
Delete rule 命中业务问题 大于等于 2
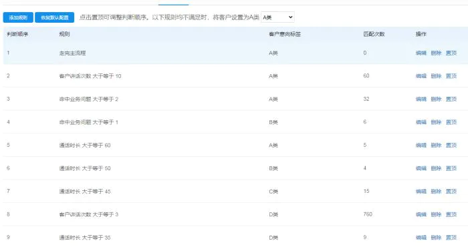point(436,99)
